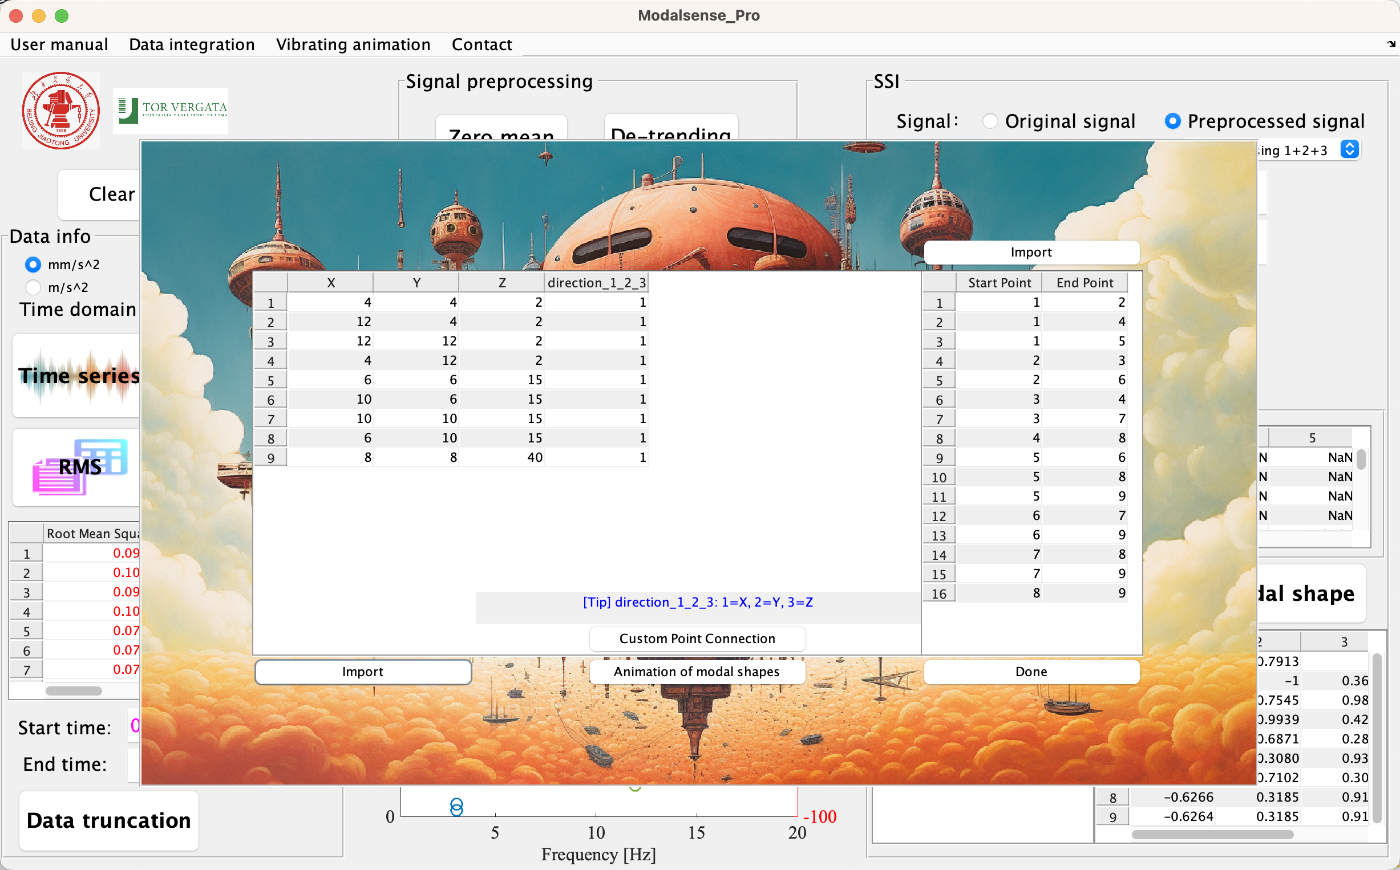Click the Start Point column header
1400x870 pixels.
click(x=1000, y=283)
